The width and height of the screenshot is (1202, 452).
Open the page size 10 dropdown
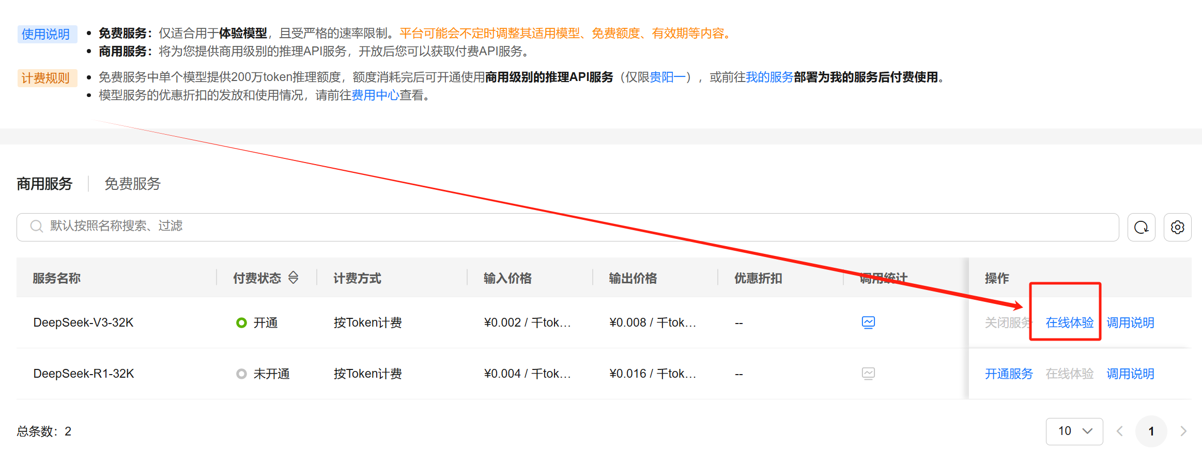[1074, 431]
